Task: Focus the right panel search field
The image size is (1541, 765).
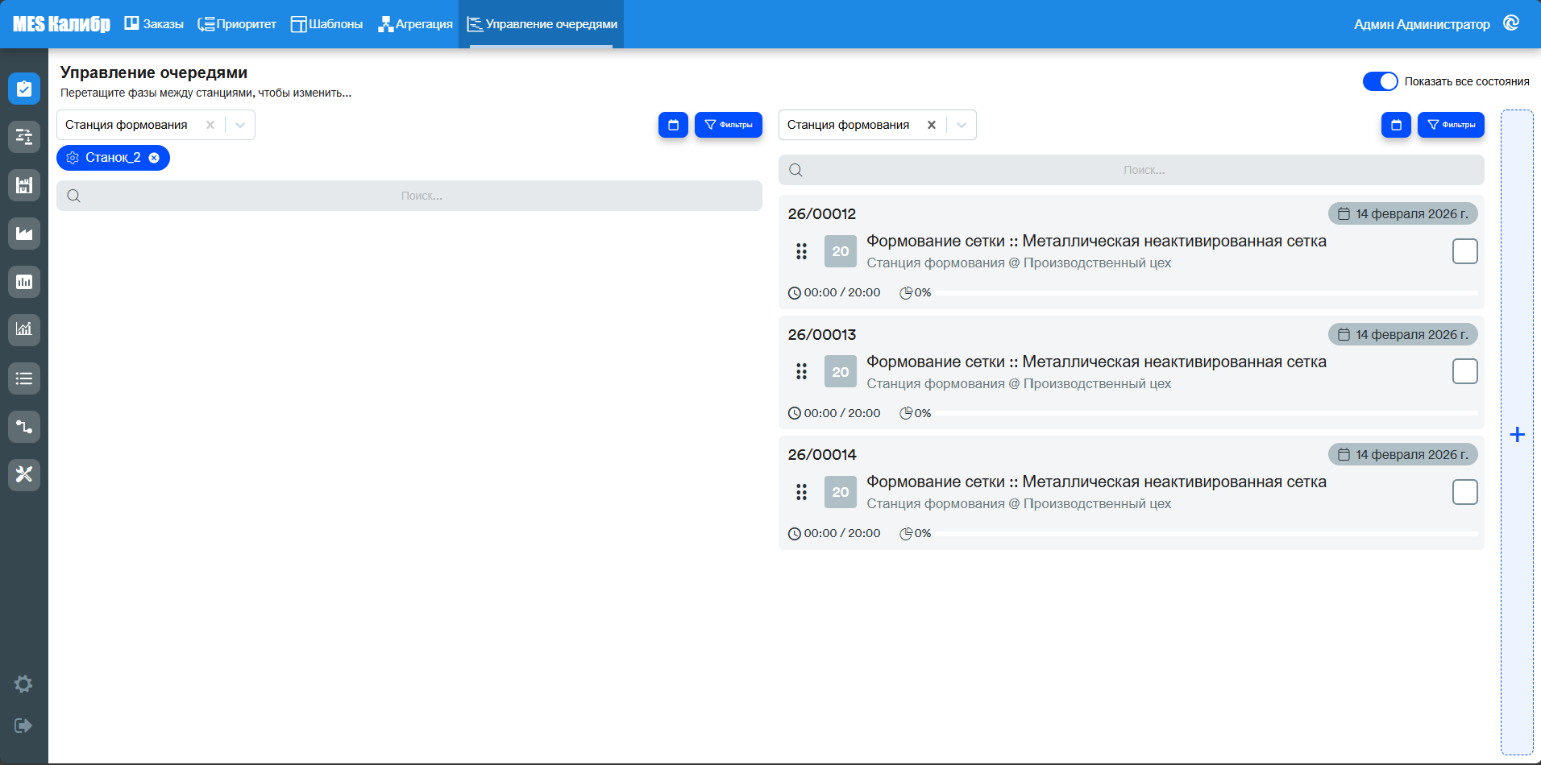Action: [1132, 170]
